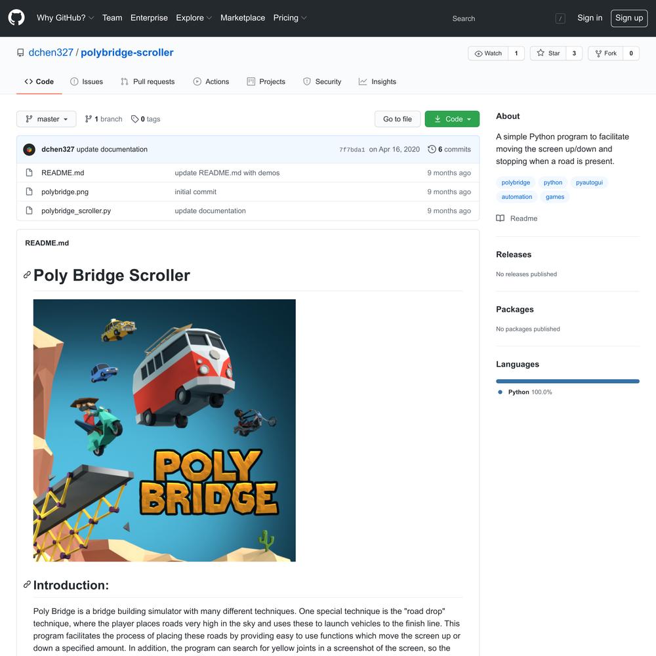Open commit hash 7f7bda1

[x=352, y=150]
